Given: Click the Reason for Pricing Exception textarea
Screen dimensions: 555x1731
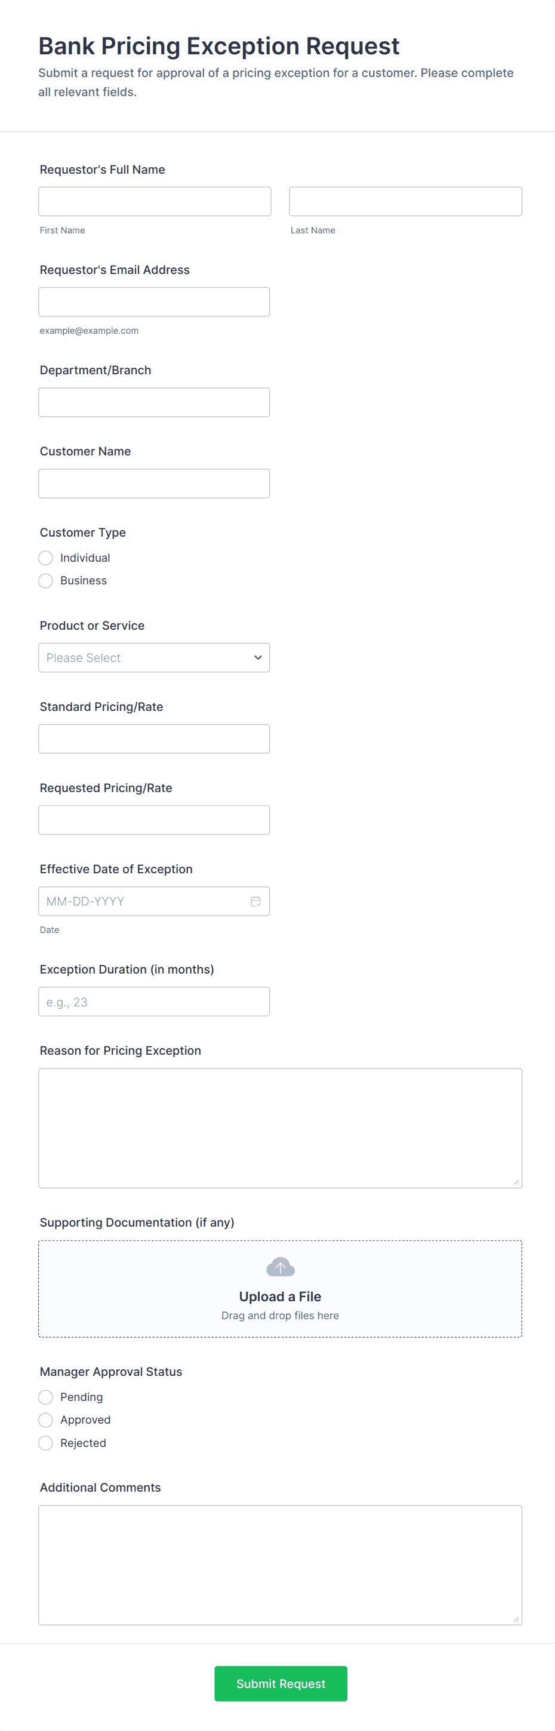Looking at the screenshot, I should pos(280,1128).
